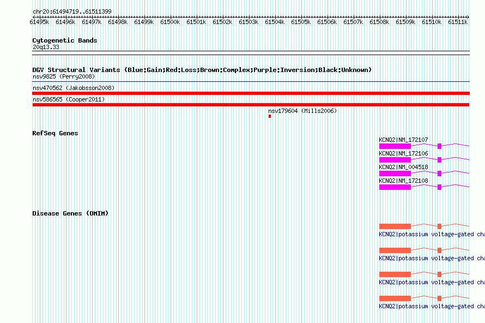The image size is (485, 323).
Task: Select the large magenta exon of NM_004518
Action: click(395, 174)
